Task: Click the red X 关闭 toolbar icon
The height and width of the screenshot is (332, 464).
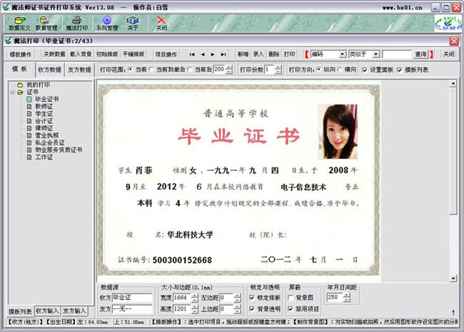Action: tap(162, 23)
